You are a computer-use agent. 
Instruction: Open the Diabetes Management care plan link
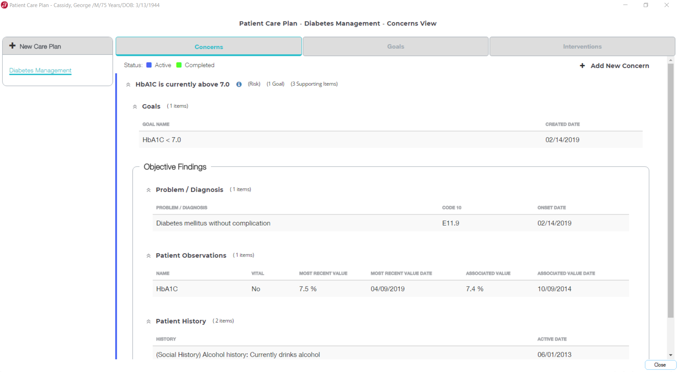tap(40, 70)
